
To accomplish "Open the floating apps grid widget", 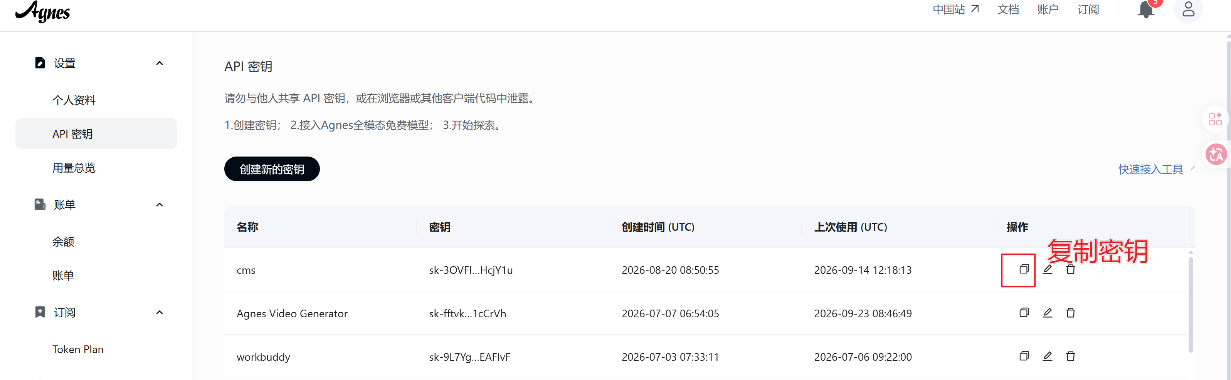I will point(1215,119).
